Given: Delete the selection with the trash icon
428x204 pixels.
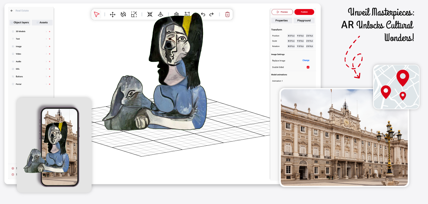Looking at the screenshot, I should pos(227,14).
